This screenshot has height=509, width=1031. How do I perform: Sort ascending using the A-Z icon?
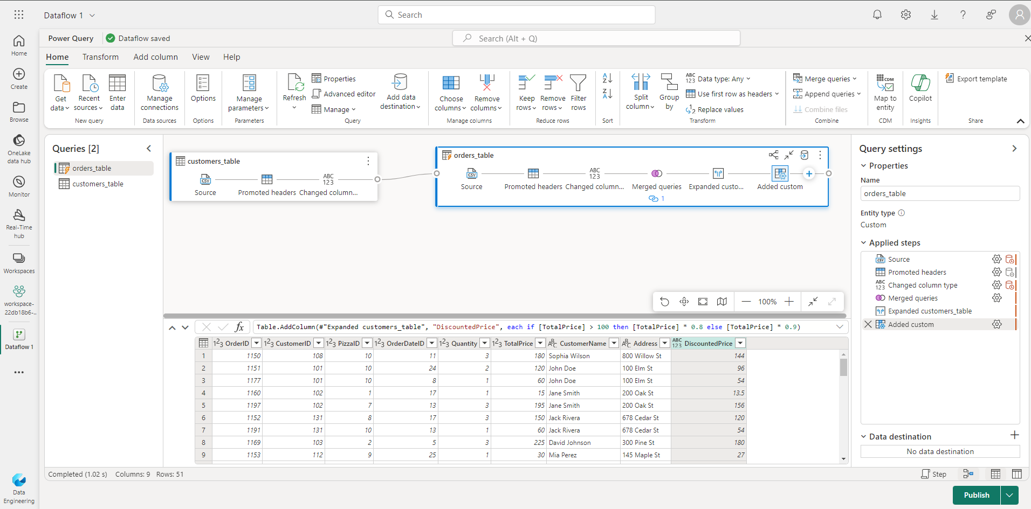(x=607, y=79)
